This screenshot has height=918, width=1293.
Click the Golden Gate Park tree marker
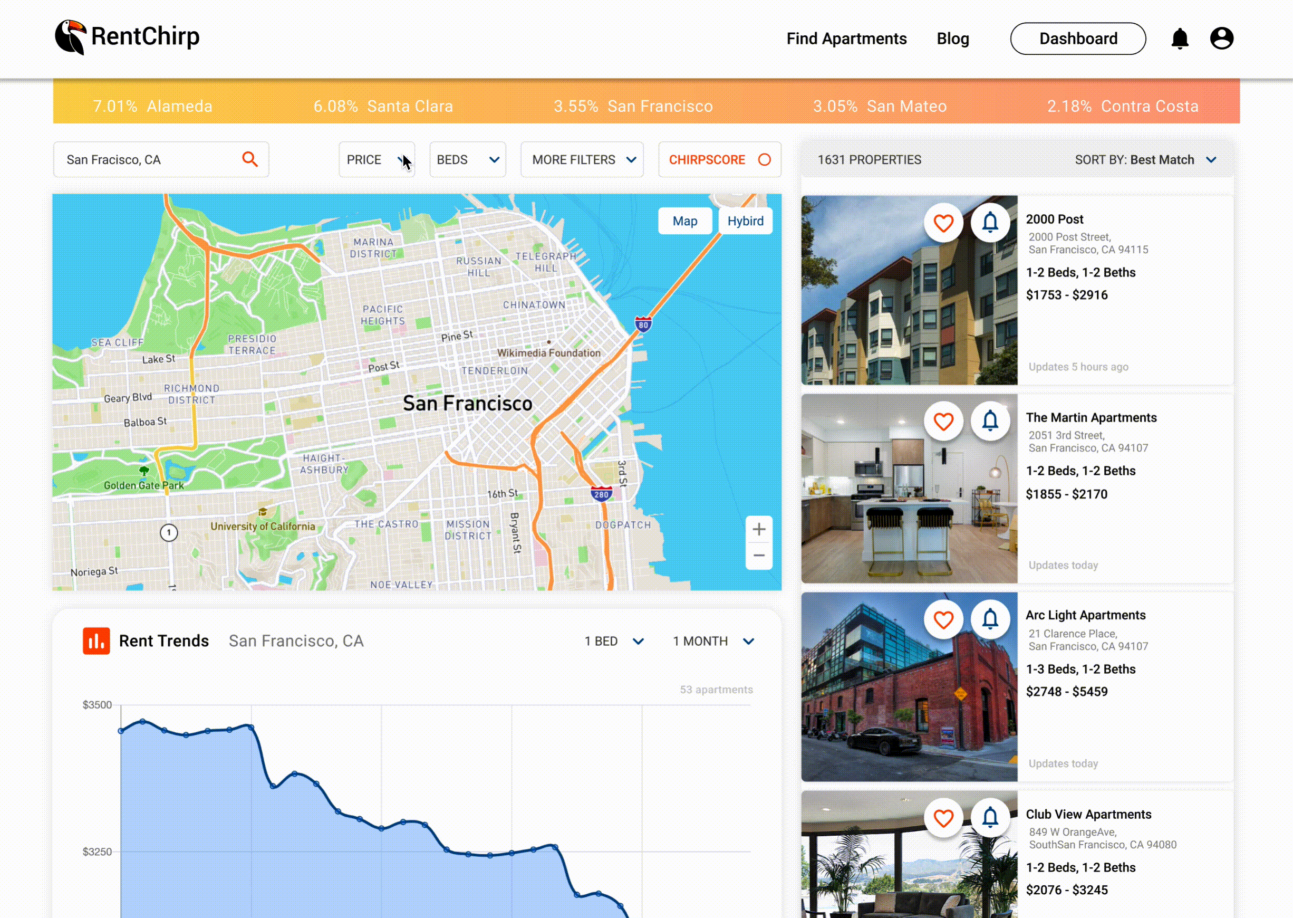pos(144,470)
